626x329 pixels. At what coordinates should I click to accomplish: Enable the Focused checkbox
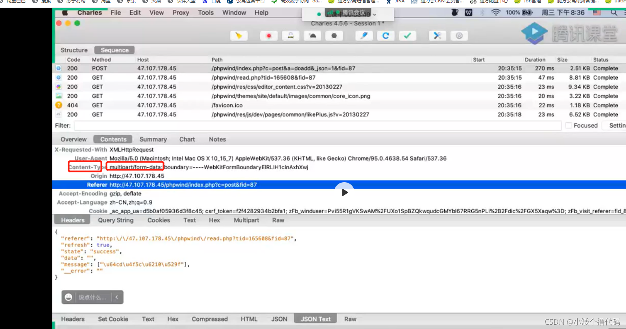coord(569,126)
